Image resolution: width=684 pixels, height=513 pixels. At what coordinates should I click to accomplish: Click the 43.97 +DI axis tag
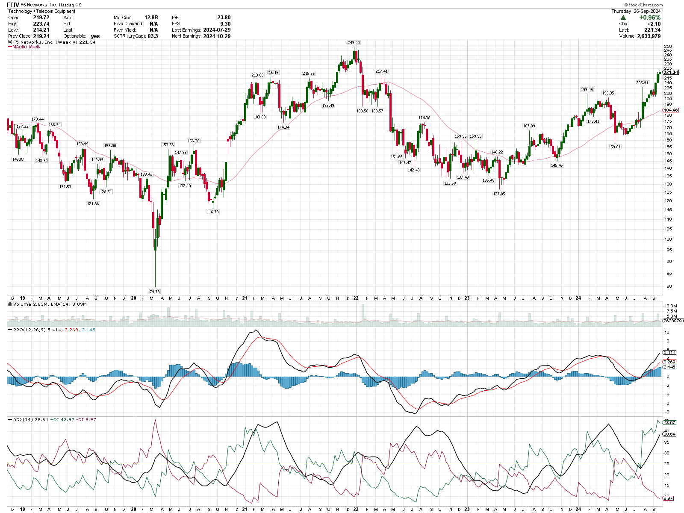click(x=670, y=423)
